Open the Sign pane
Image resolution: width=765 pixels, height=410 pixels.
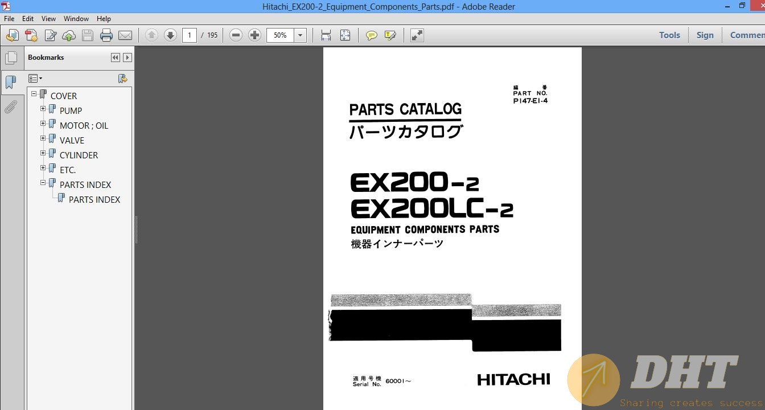705,35
